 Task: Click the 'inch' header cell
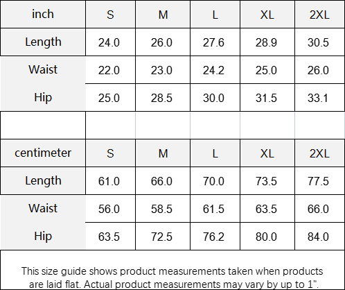tap(43, 15)
